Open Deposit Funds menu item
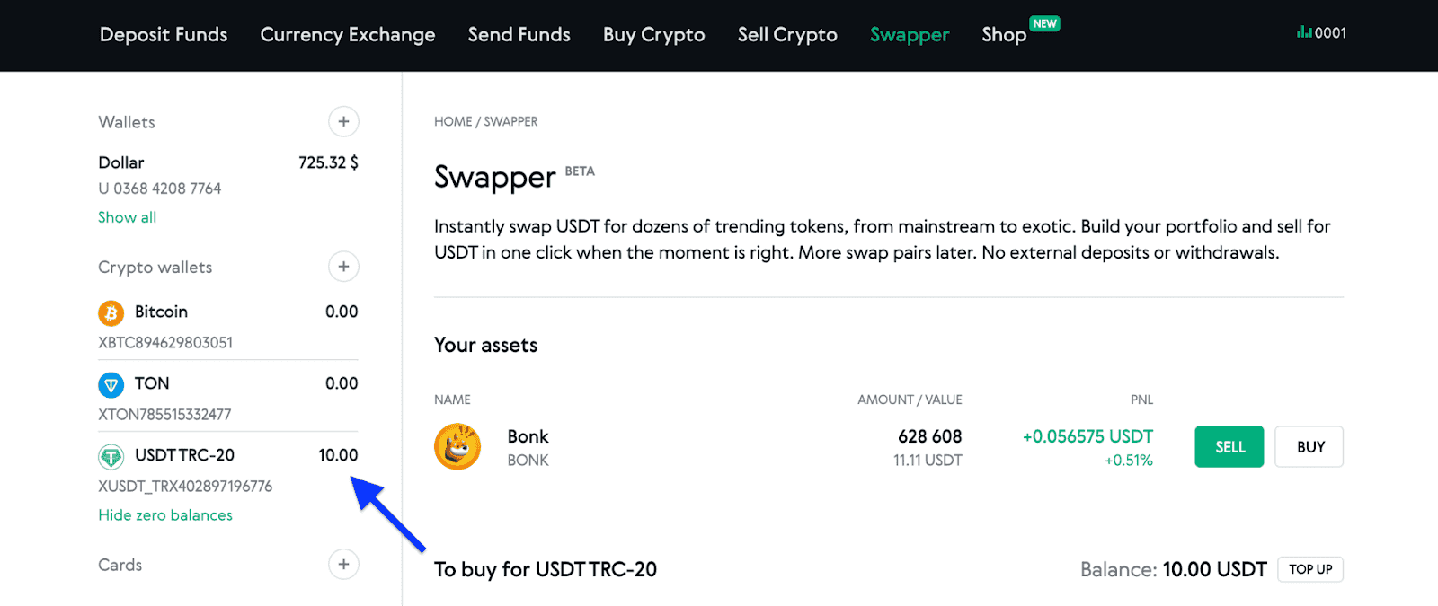Viewport: 1438px width, 606px height. coord(164,35)
